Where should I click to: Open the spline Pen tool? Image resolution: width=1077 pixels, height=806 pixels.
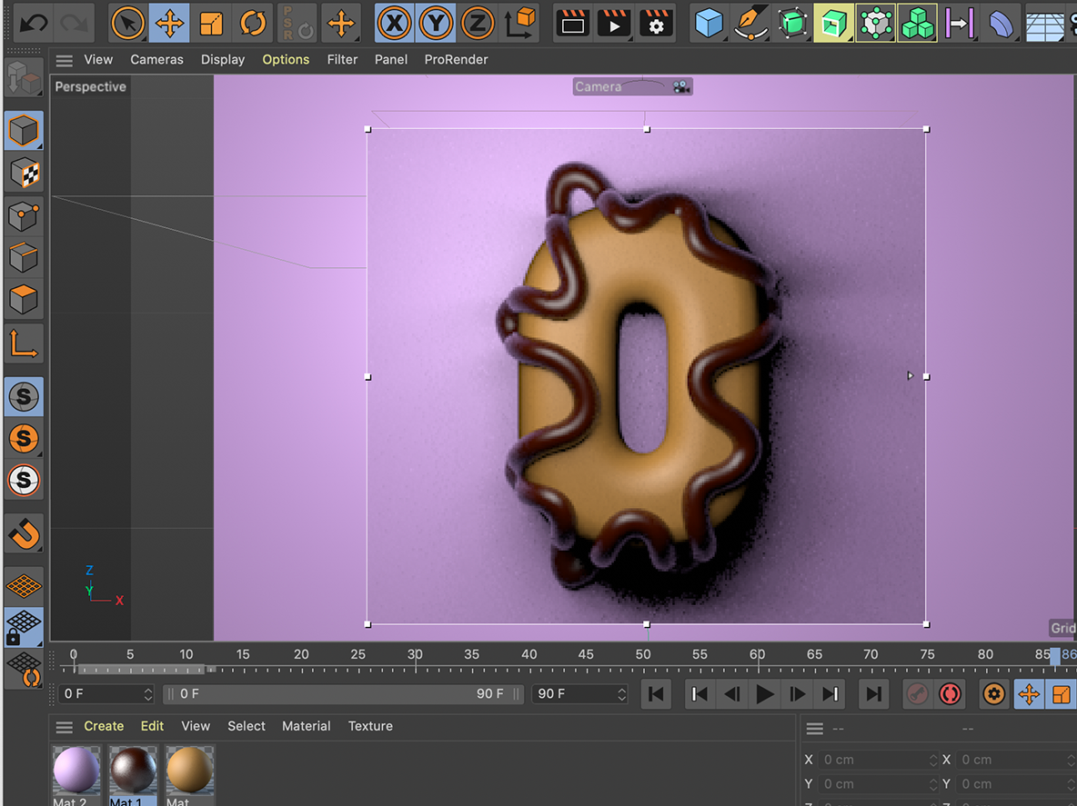(x=750, y=23)
